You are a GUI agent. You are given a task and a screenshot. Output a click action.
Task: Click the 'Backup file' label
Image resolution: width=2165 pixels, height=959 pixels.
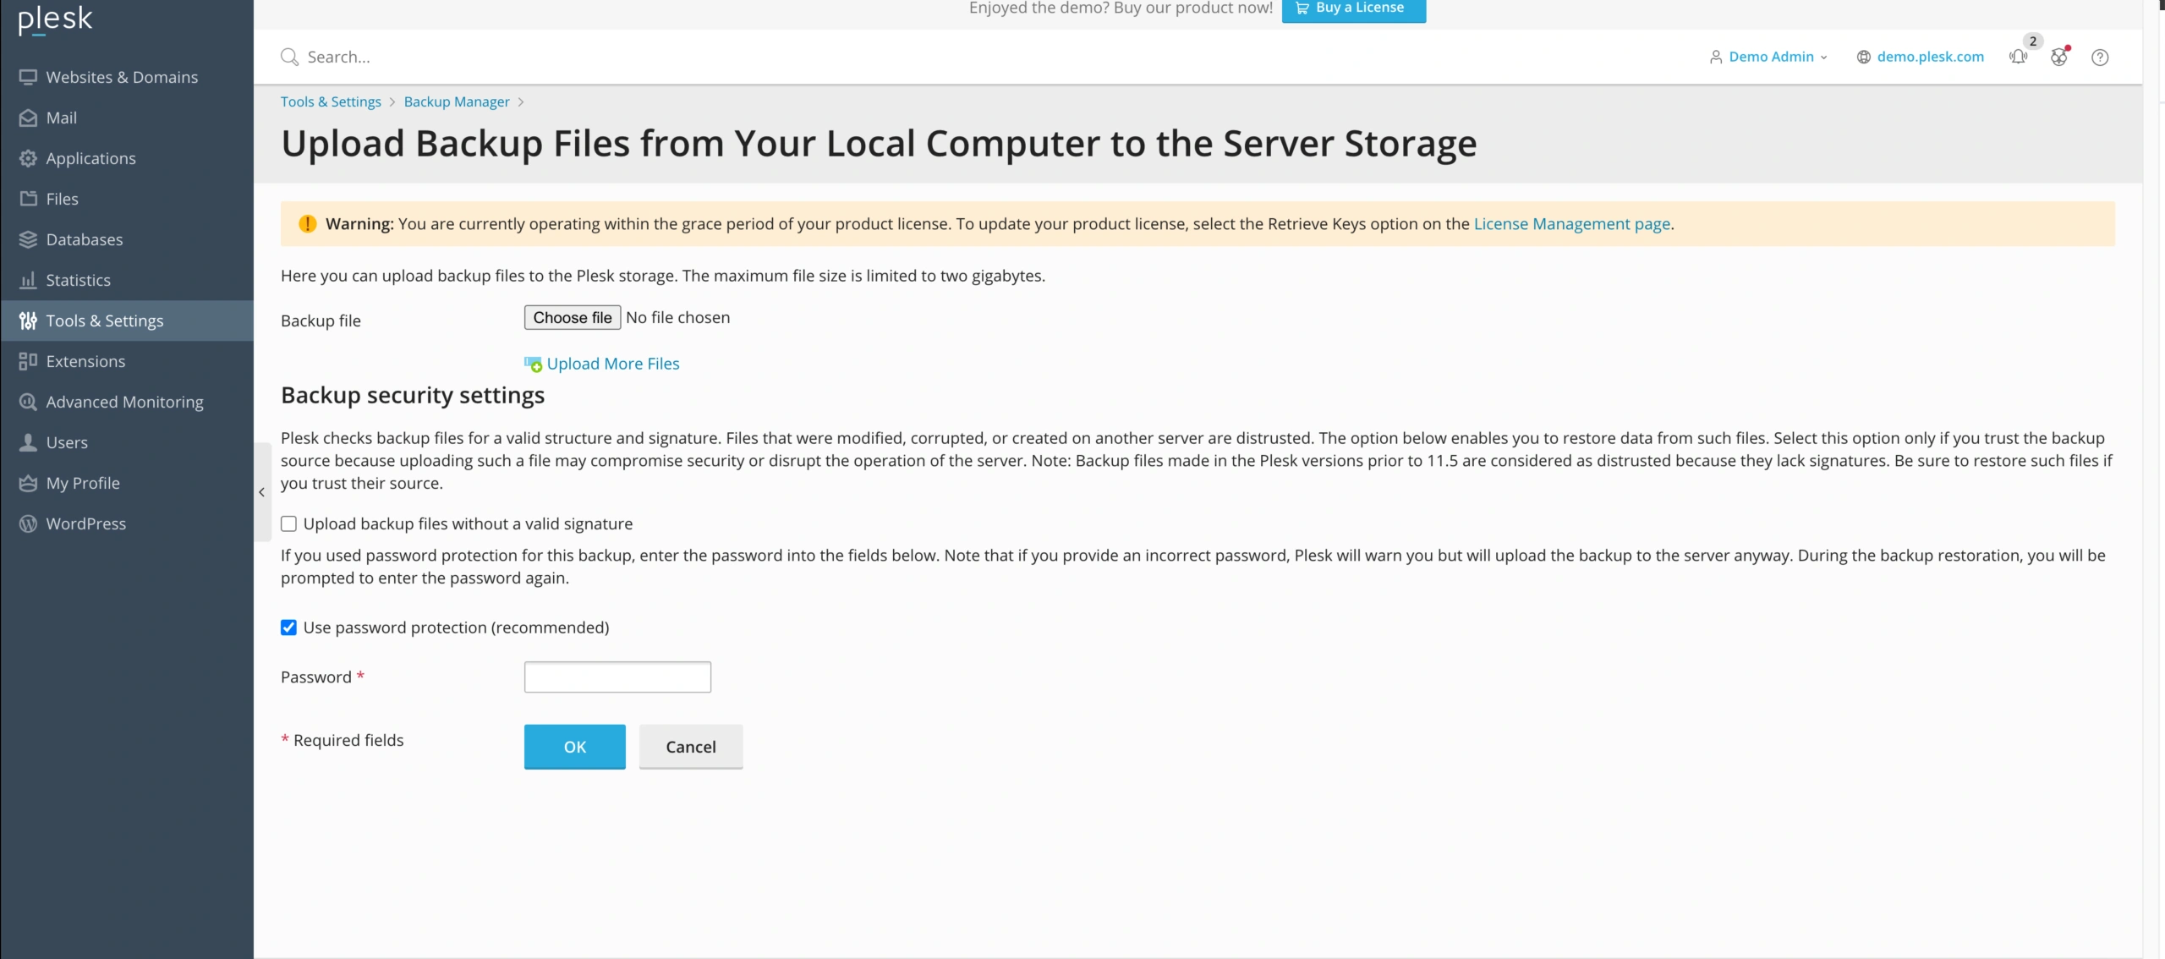click(321, 321)
